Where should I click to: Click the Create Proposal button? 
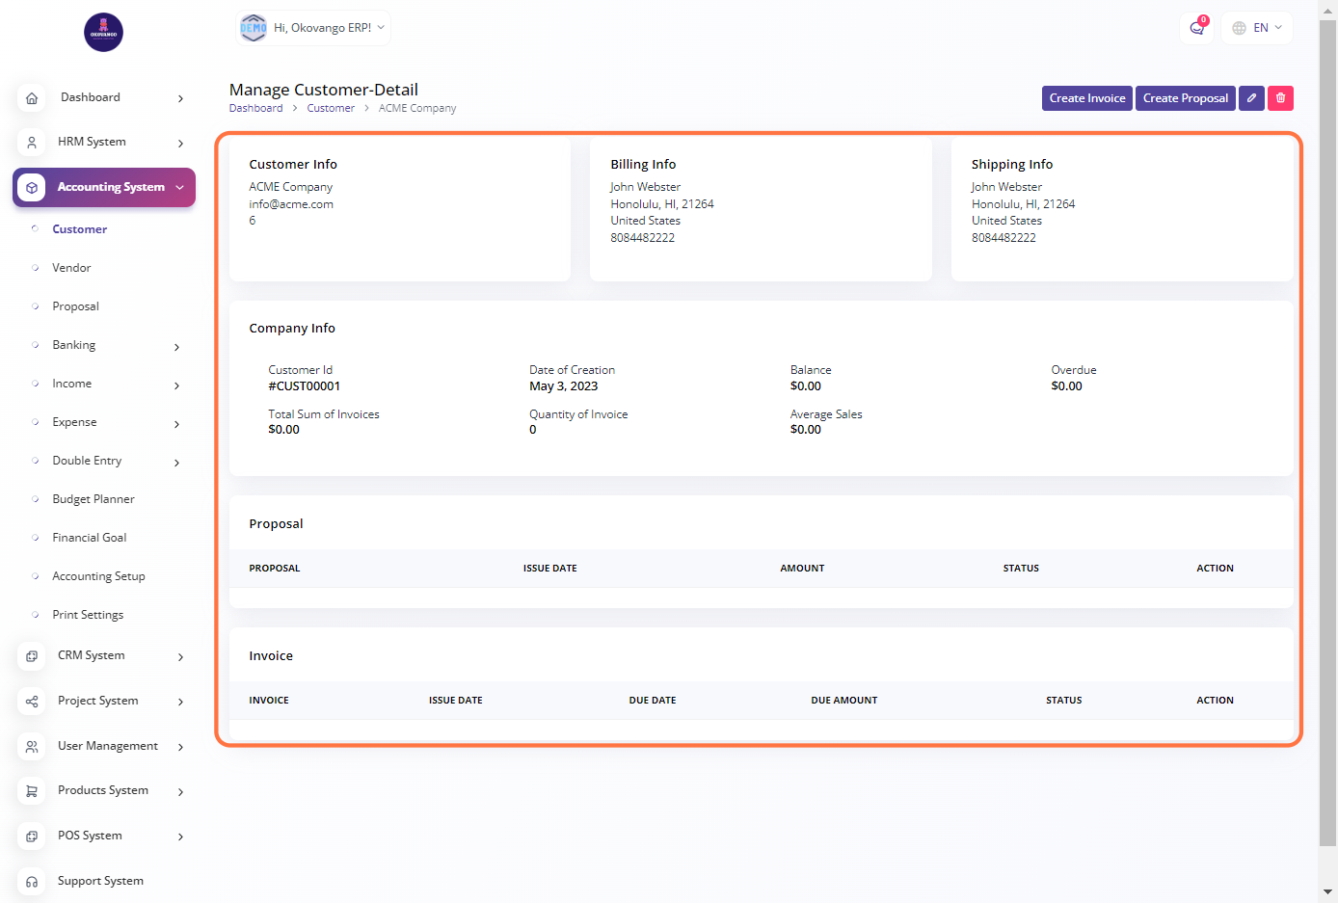tap(1185, 98)
